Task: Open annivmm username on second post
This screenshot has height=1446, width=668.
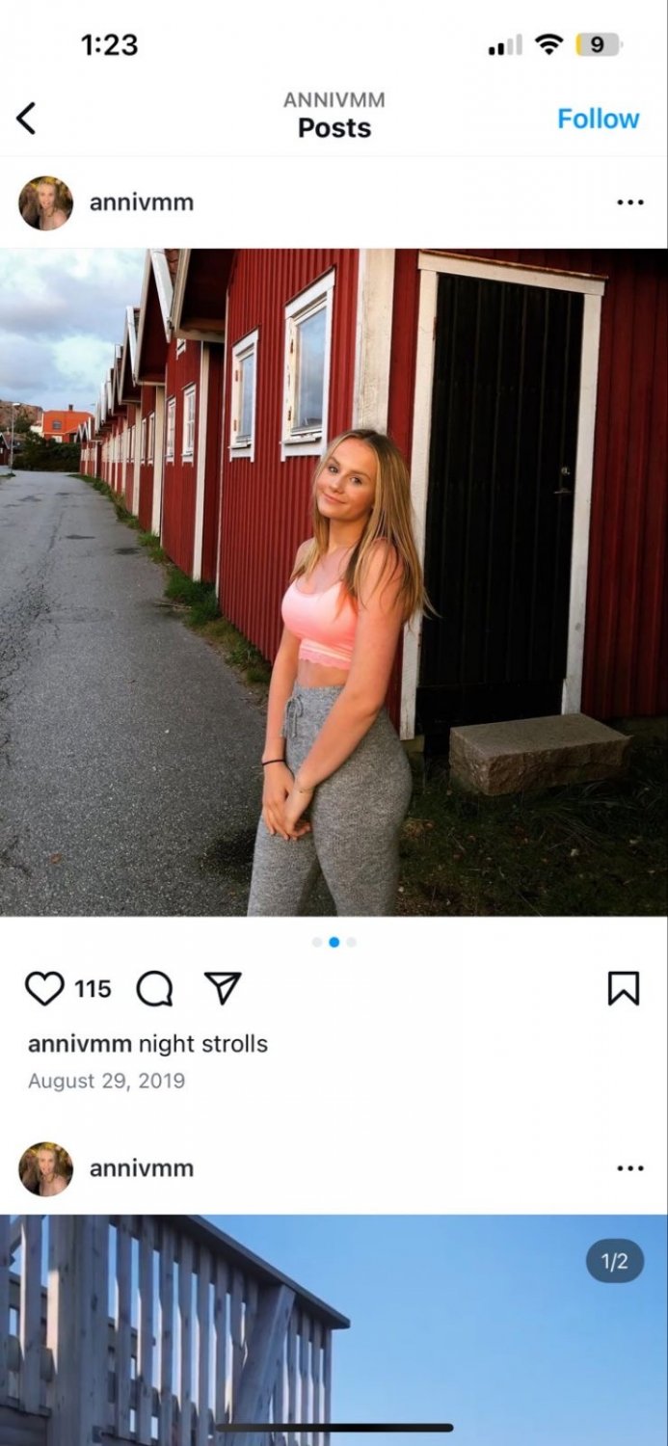Action: (x=142, y=1168)
